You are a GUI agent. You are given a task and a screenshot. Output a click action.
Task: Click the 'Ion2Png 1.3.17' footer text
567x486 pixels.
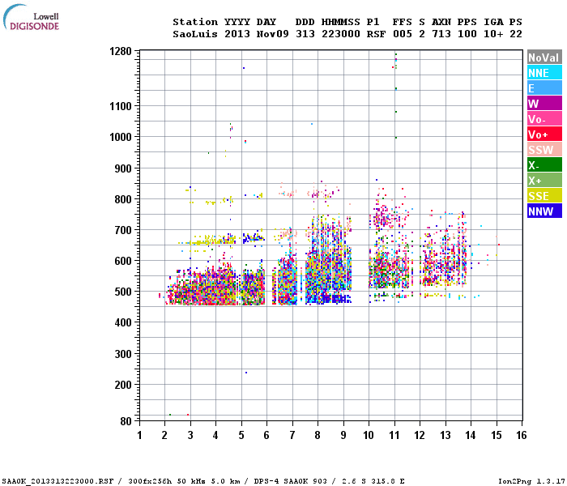531,481
